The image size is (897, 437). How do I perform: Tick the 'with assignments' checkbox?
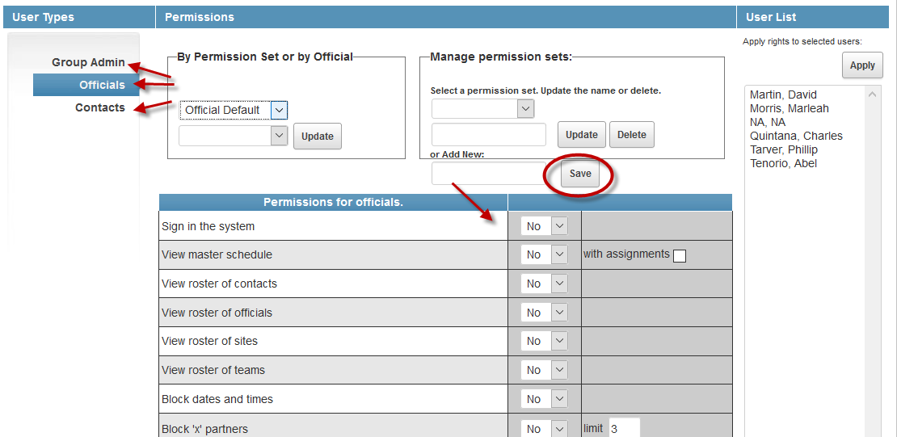[x=680, y=256]
